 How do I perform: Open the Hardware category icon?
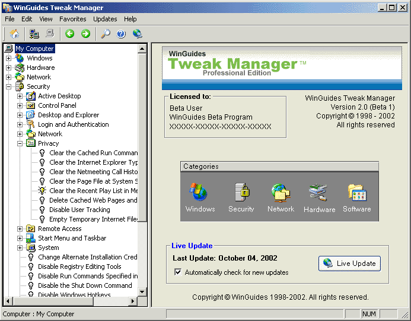(318, 192)
